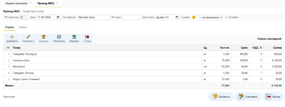Click into the Поставщик field
The image size is (285, 107).
[x=93, y=17]
